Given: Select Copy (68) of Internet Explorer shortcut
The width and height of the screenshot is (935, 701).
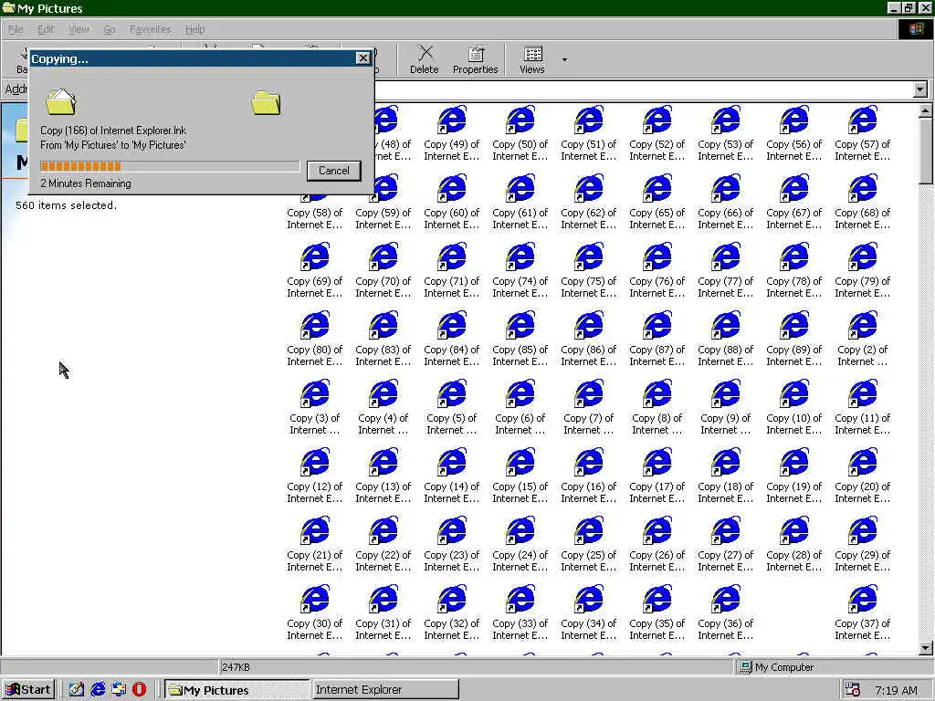Looking at the screenshot, I should click(x=863, y=202).
